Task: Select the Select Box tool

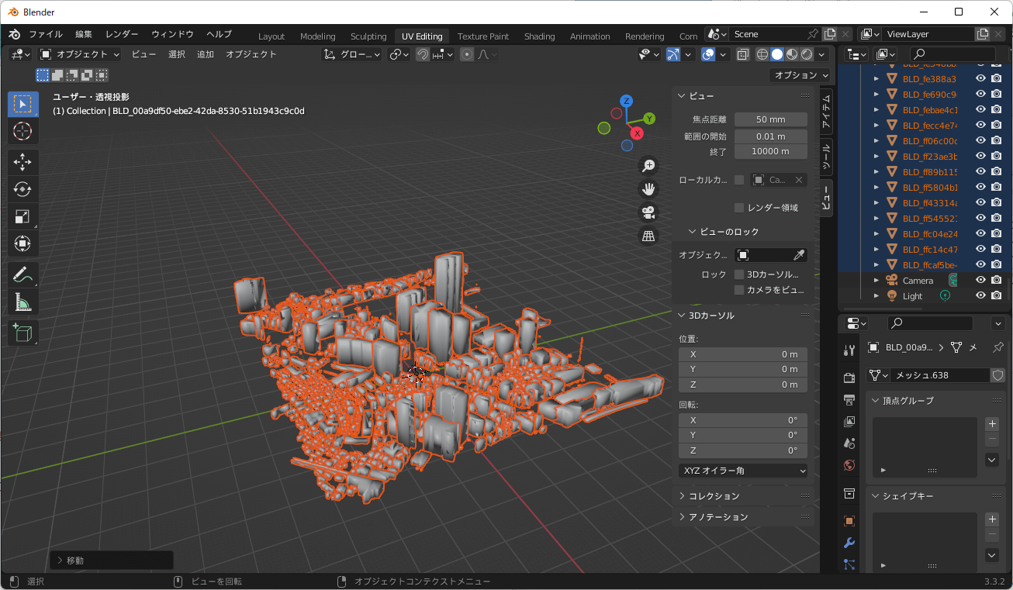Action: tap(22, 104)
